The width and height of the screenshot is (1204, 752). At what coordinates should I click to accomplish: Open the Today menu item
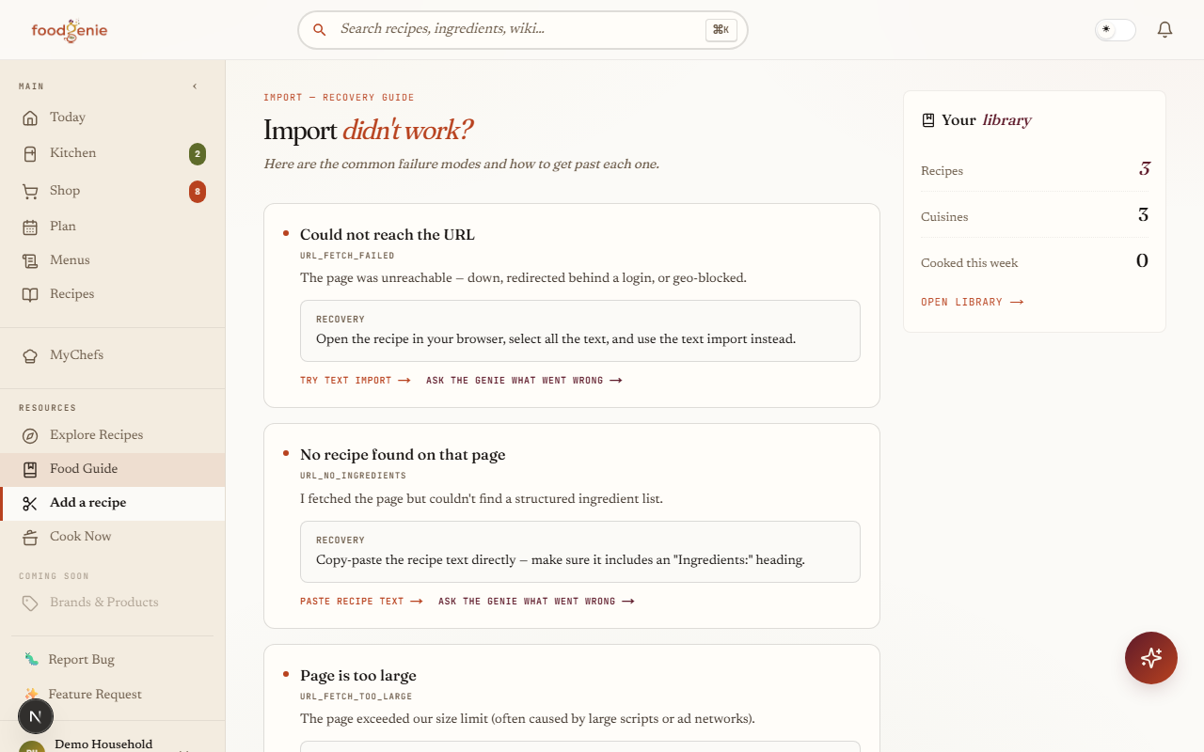tap(113, 117)
